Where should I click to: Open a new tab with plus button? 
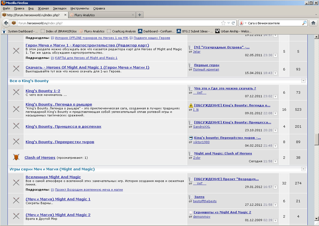point(140,15)
